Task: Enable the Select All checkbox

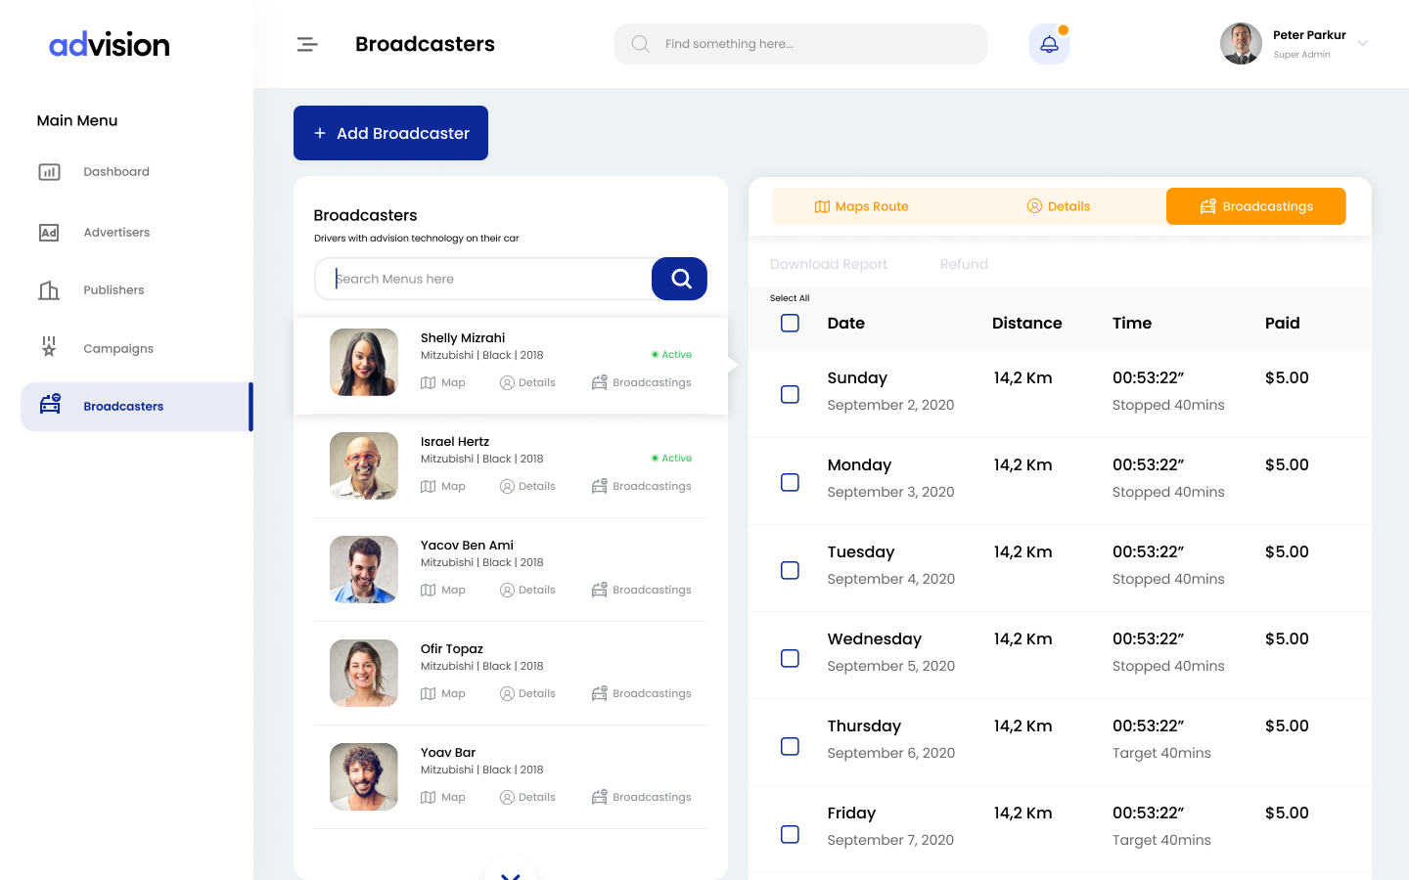Action: pyautogui.click(x=790, y=323)
